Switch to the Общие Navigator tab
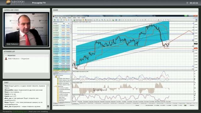The image size is (201, 113). [56, 103]
